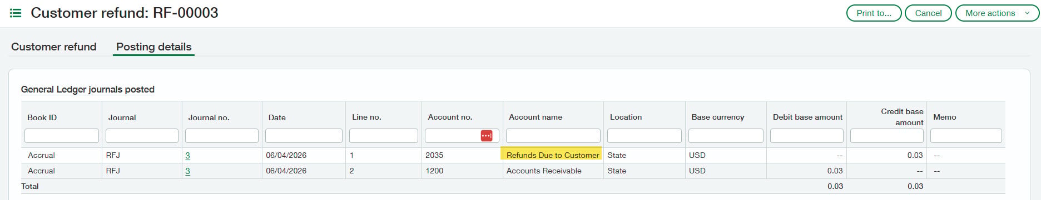Sort by the Base currency column header
The height and width of the screenshot is (200, 1041).
click(717, 117)
